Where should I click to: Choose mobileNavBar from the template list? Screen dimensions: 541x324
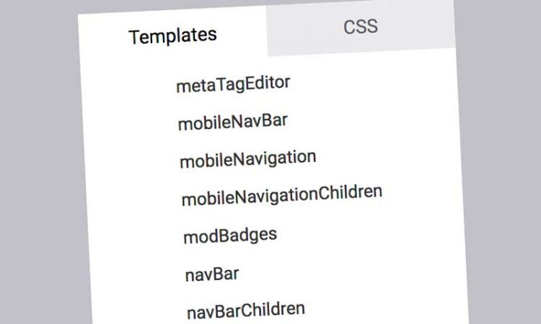233,121
